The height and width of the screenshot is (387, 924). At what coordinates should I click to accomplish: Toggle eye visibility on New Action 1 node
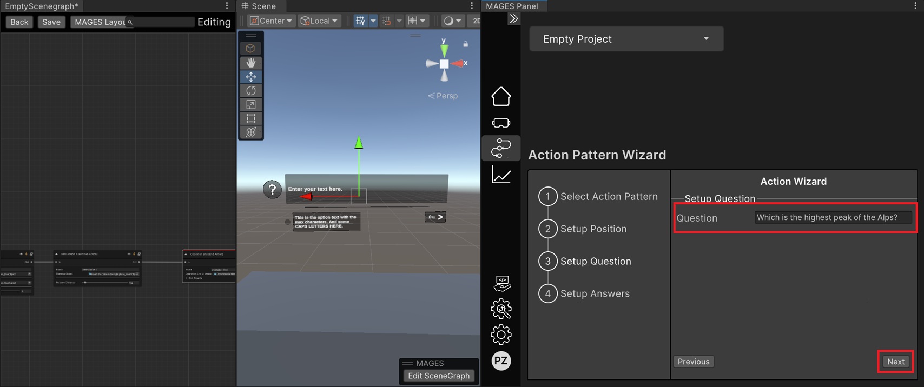point(129,254)
